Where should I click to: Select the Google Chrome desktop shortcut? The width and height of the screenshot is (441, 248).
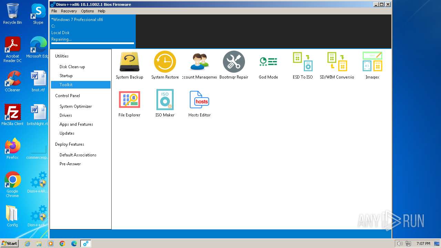[x=12, y=185]
